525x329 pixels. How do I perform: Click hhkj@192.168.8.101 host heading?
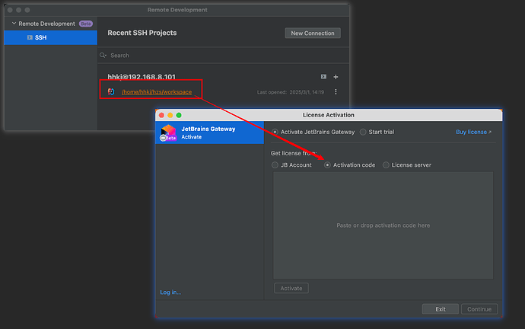142,77
